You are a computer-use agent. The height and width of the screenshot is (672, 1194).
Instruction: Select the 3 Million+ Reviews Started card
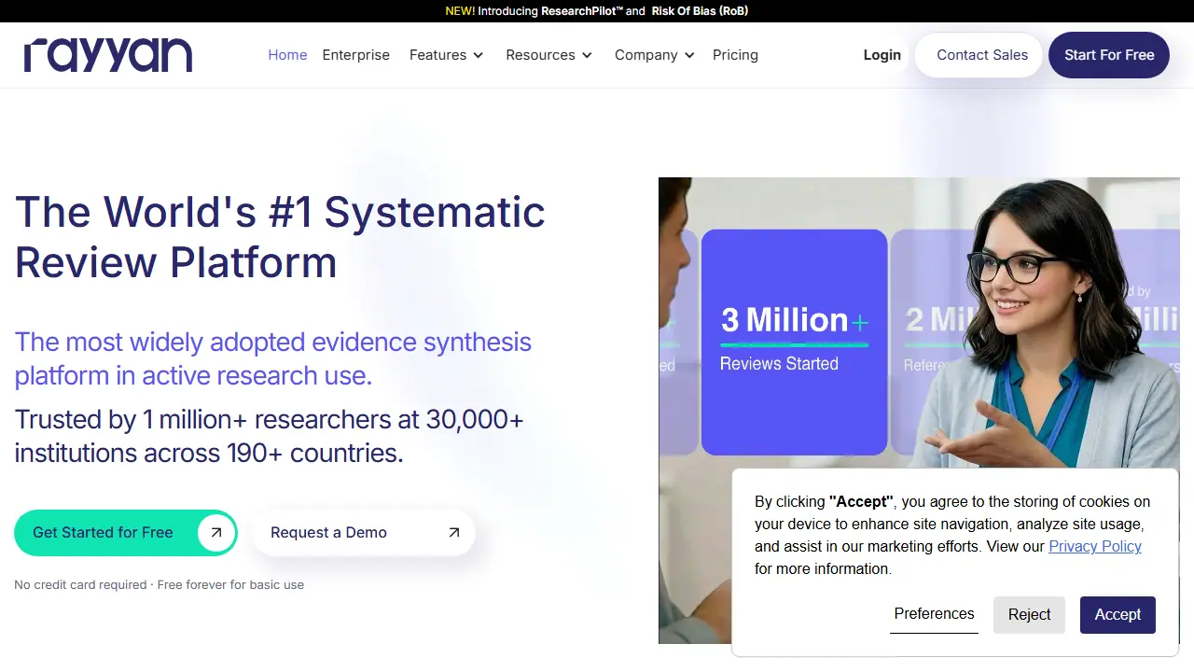tap(794, 343)
